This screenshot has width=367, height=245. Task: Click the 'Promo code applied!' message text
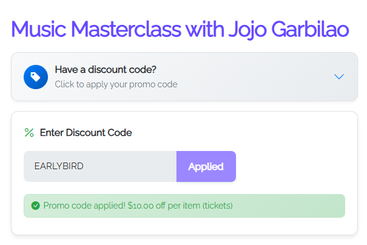(84, 206)
